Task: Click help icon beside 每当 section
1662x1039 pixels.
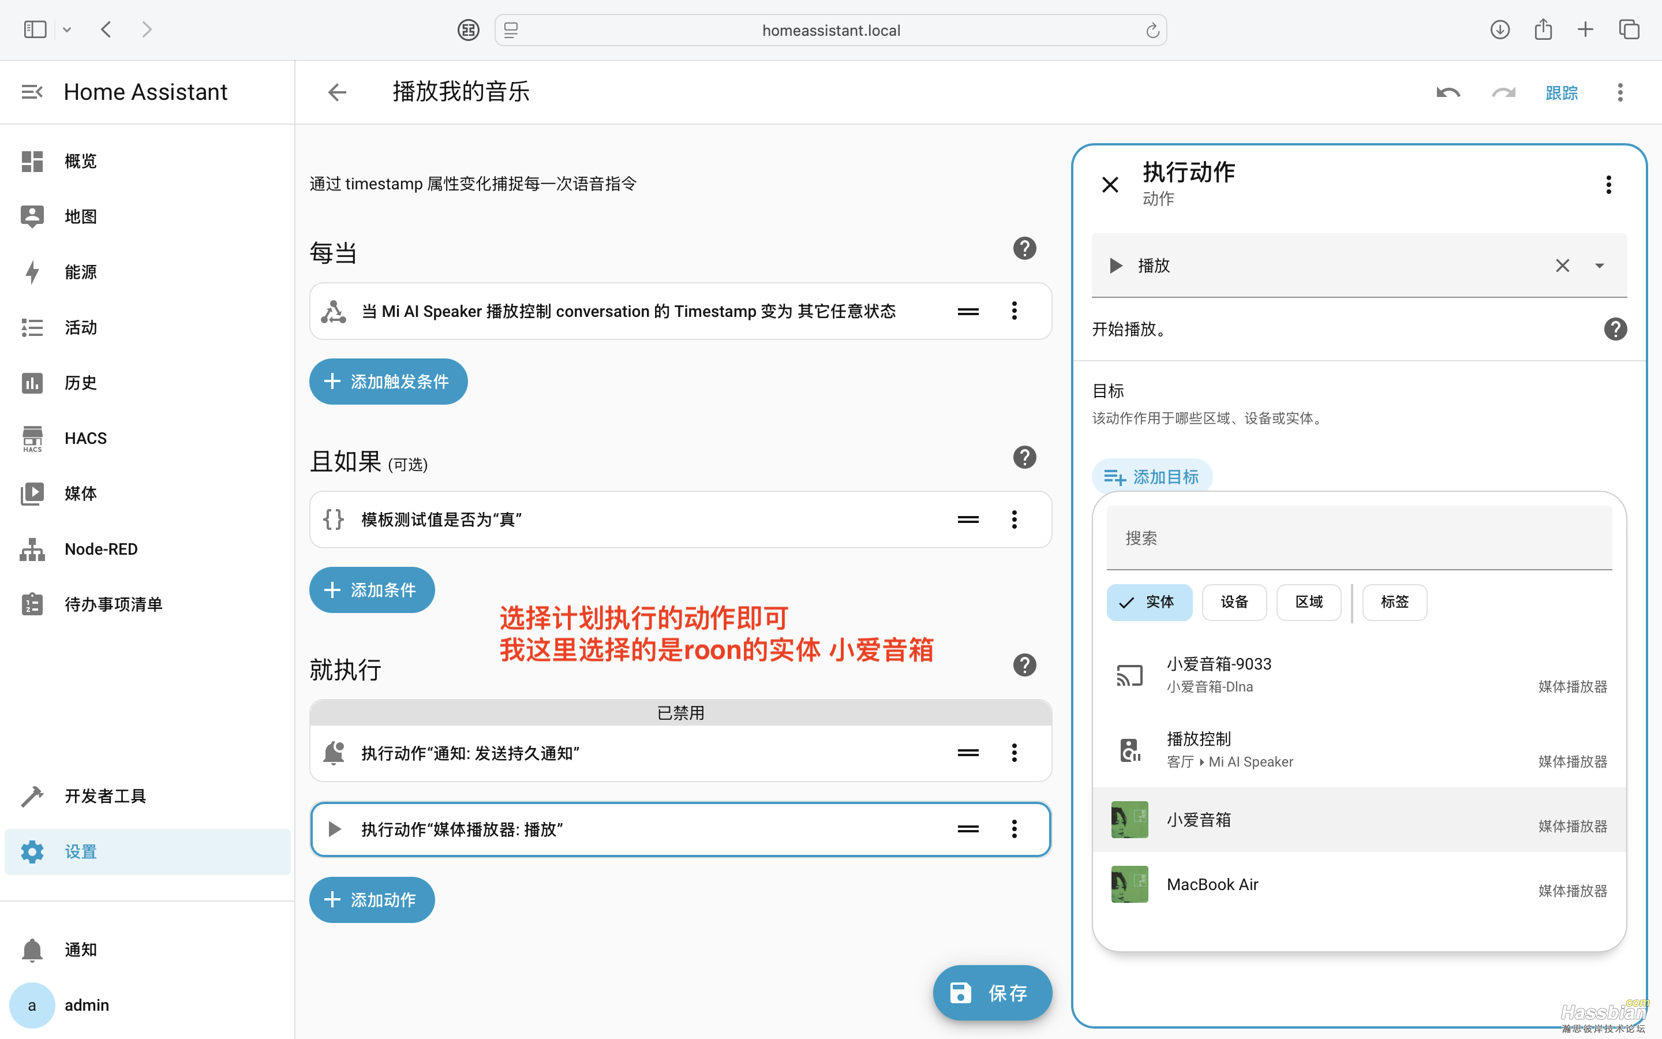Action: point(1024,249)
